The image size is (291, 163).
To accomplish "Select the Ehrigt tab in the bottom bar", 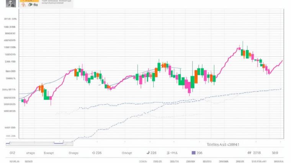I will [49, 153].
